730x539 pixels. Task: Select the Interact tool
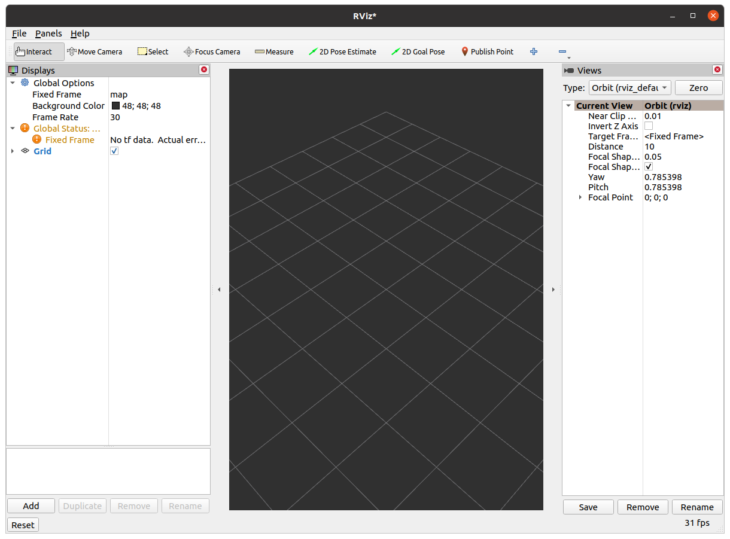[x=38, y=52]
